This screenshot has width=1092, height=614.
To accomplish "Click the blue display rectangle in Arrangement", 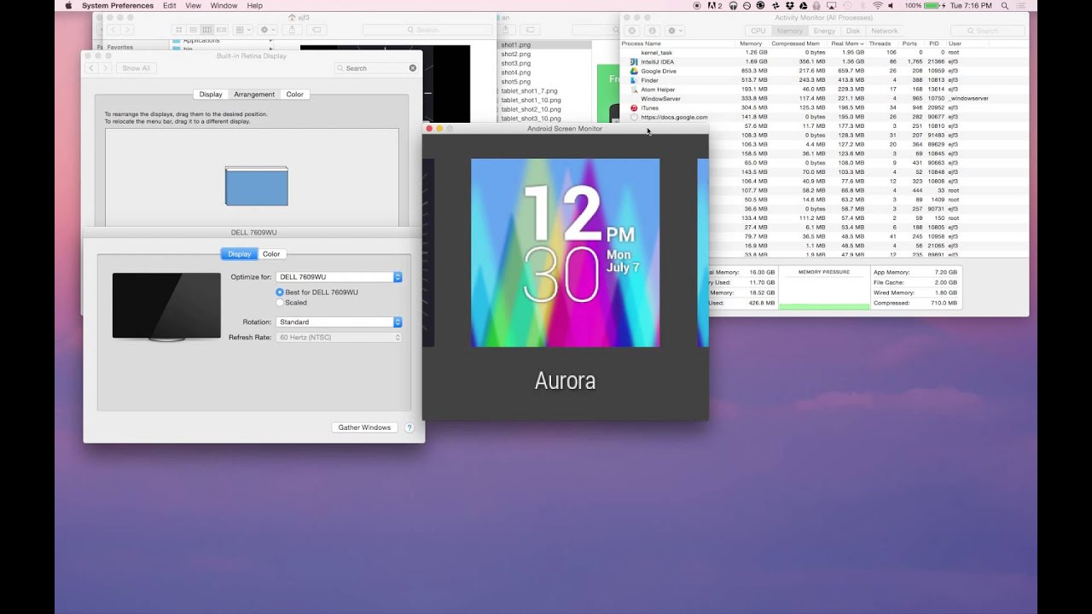I will tap(257, 186).
